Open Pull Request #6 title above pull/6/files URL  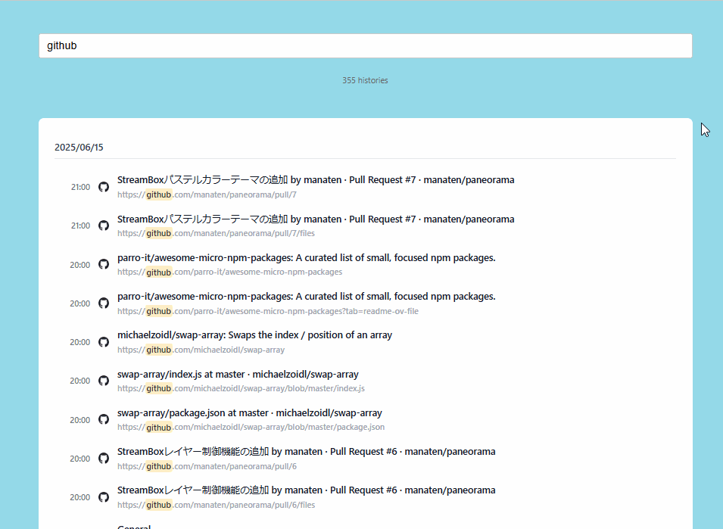pyautogui.click(x=306, y=490)
